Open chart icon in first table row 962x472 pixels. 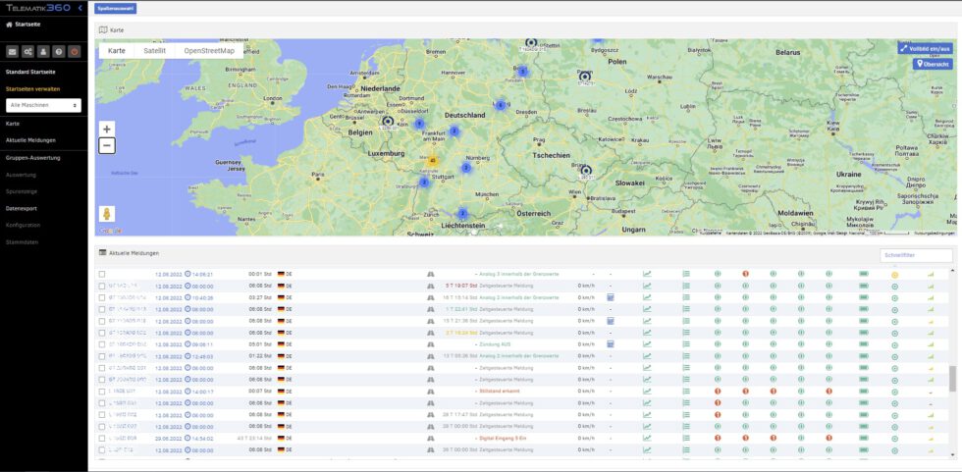tap(647, 274)
